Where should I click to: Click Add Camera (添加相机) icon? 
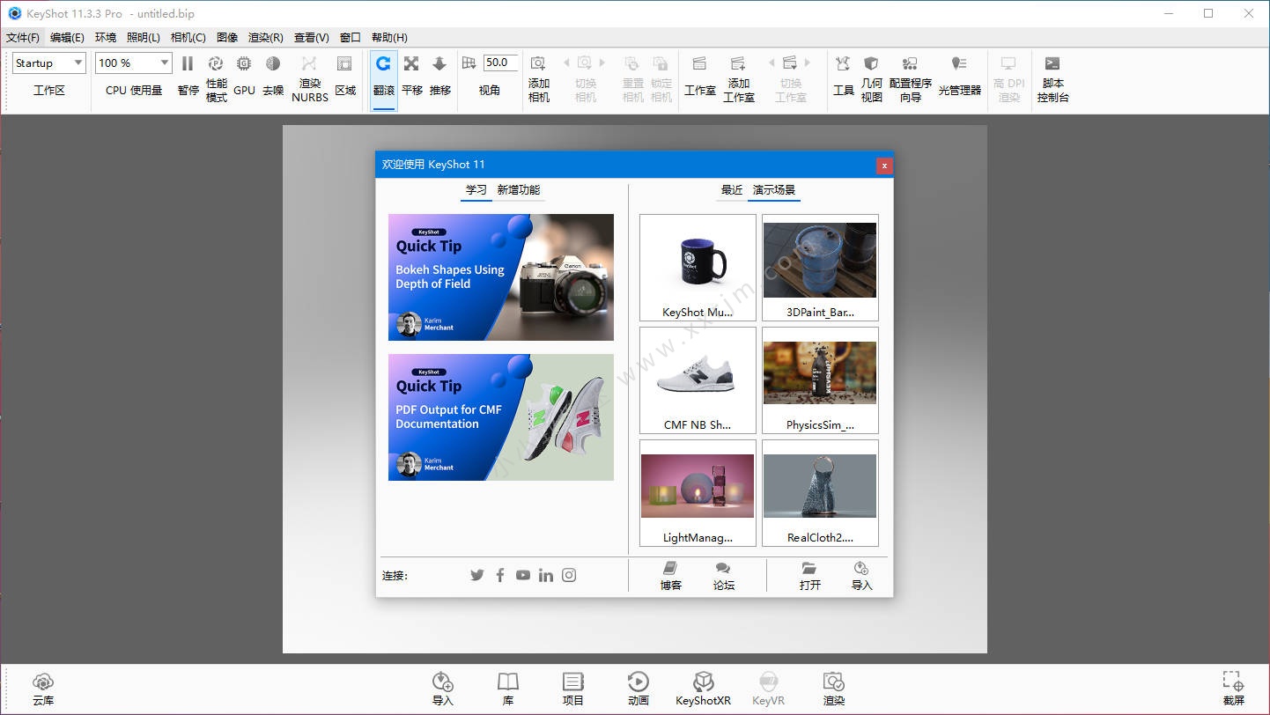(x=538, y=63)
